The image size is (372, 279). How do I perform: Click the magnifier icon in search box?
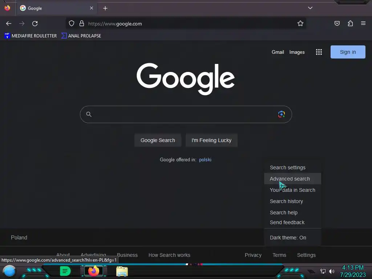point(89,114)
